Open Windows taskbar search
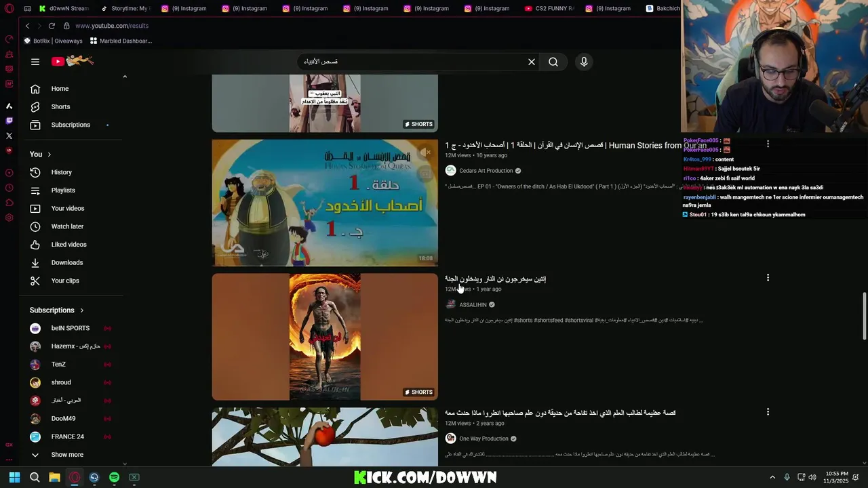The image size is (868, 488). [35, 477]
